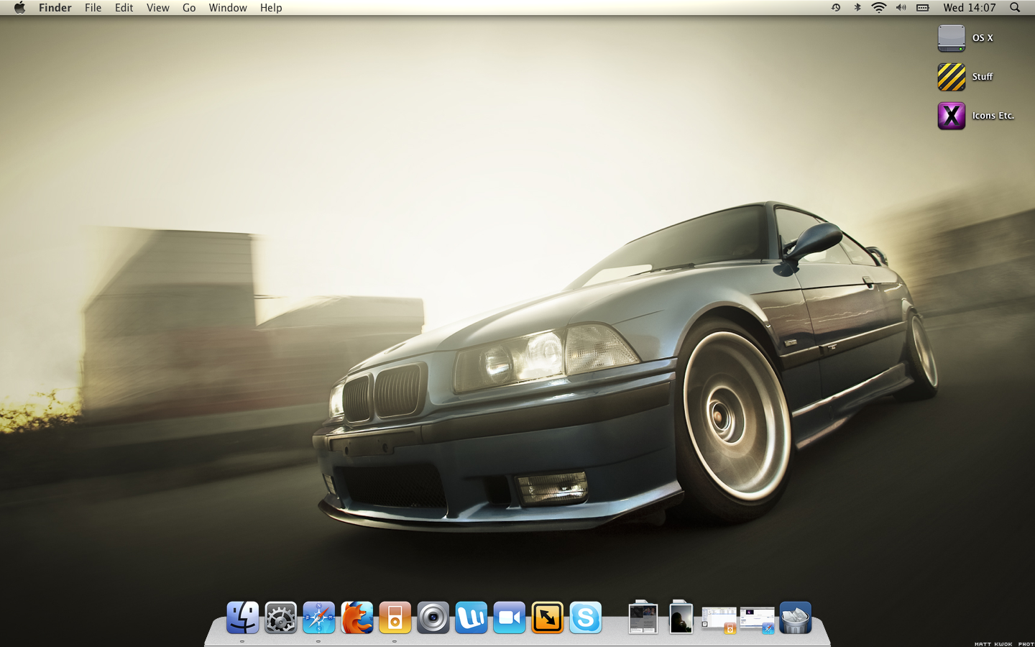Open the Finder application menu

click(x=55, y=7)
